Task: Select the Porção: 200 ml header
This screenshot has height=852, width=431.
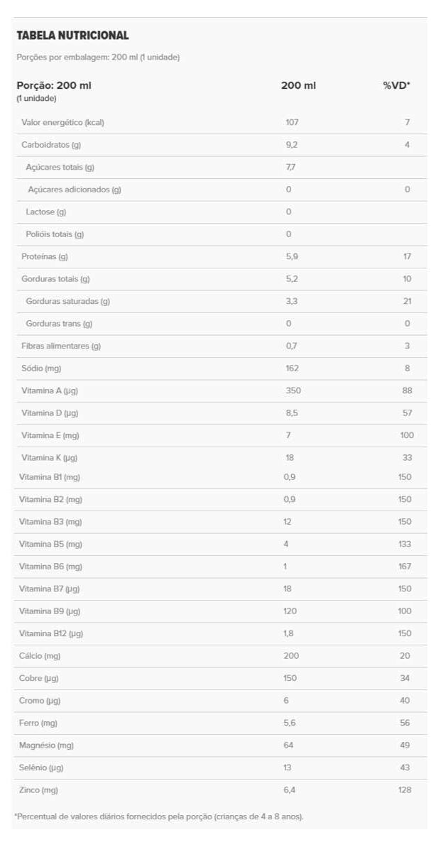Action: (54, 85)
